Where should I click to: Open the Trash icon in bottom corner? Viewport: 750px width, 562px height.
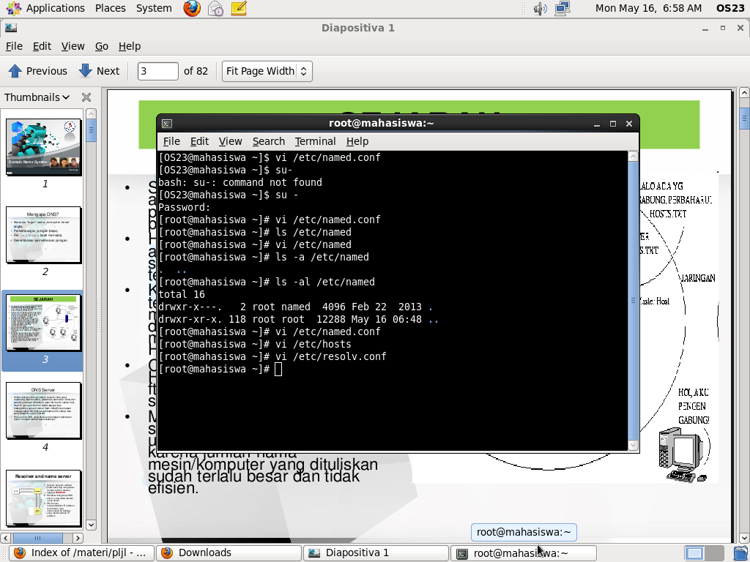[x=740, y=552]
